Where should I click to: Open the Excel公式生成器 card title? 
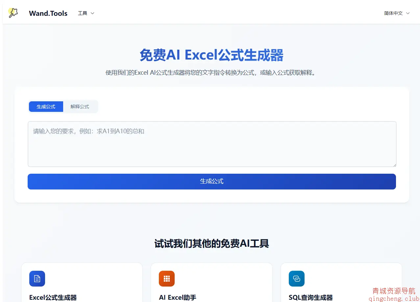click(x=53, y=297)
